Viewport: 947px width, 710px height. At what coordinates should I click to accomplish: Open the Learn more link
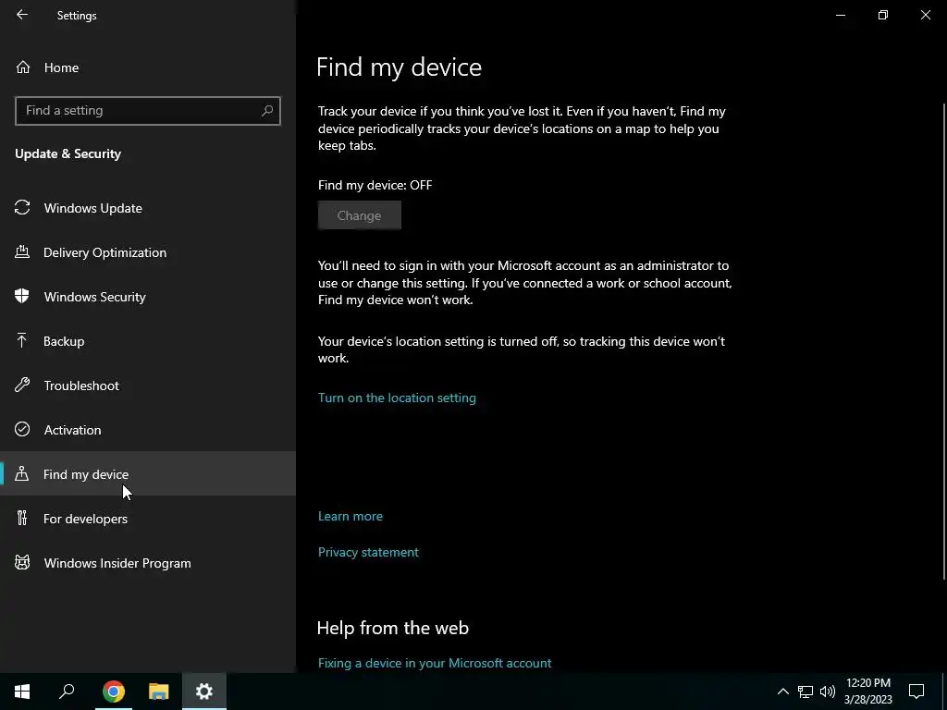click(351, 516)
